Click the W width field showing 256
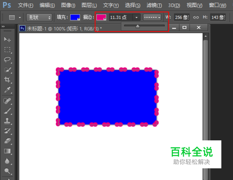 182,17
